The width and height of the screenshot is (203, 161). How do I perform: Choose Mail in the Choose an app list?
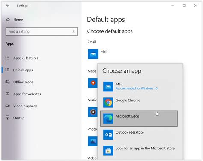point(139,86)
